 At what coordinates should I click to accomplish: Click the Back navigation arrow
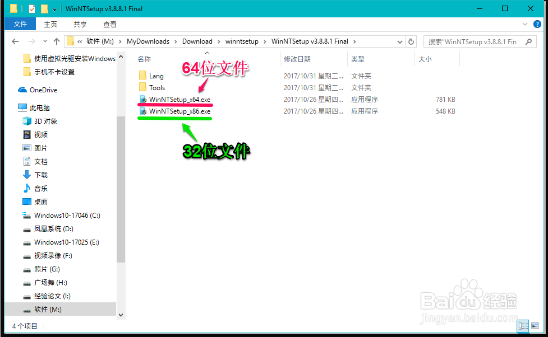point(15,41)
